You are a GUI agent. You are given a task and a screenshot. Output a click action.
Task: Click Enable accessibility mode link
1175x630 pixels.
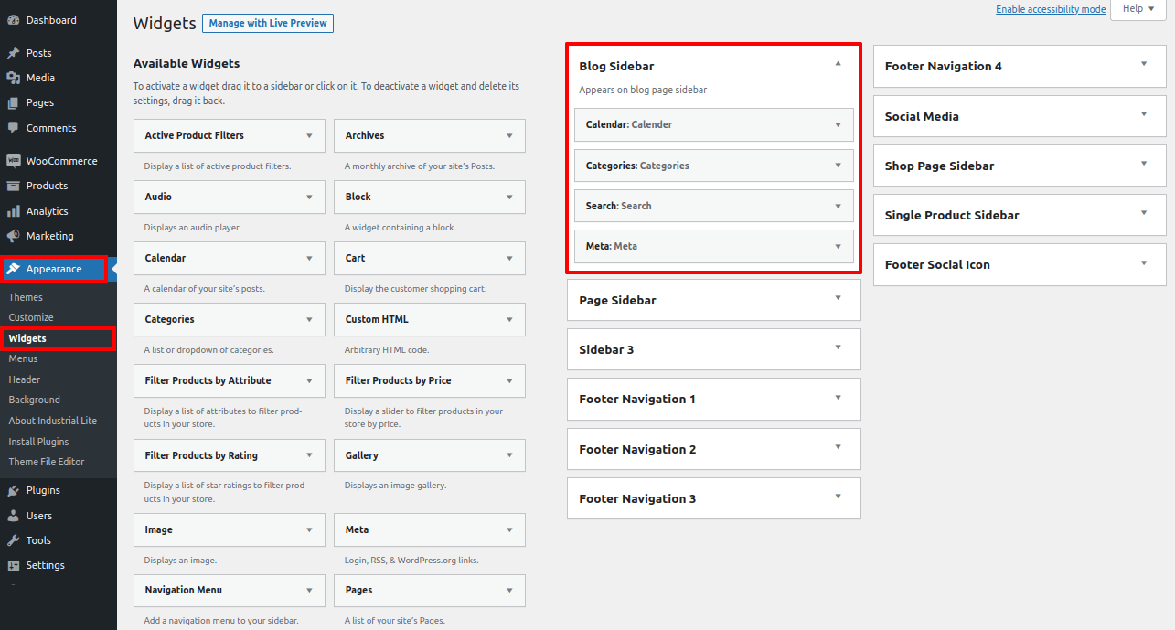tap(1051, 9)
